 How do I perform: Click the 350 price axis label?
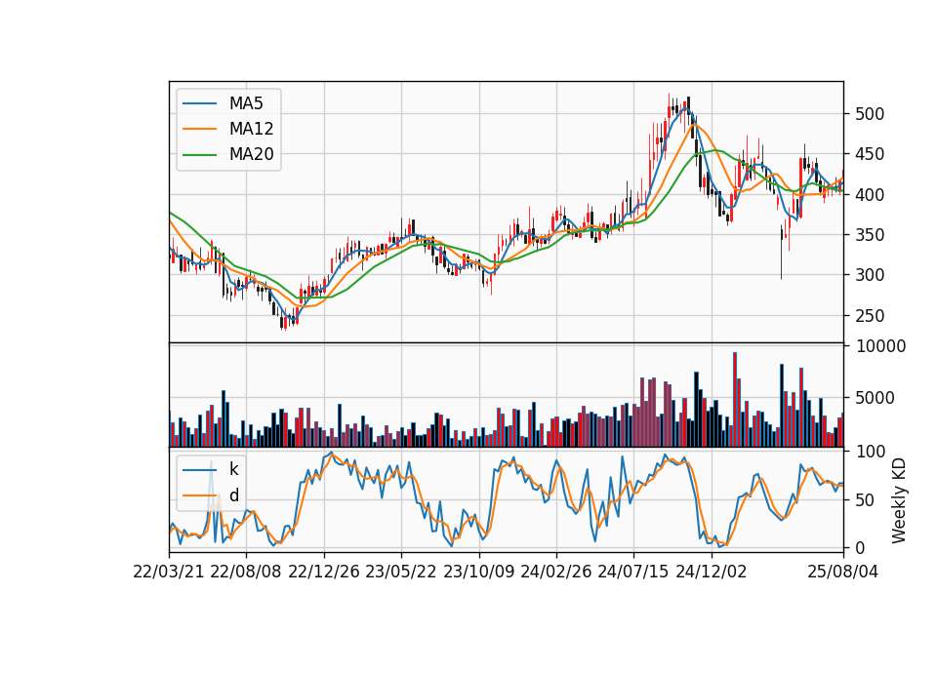click(870, 235)
